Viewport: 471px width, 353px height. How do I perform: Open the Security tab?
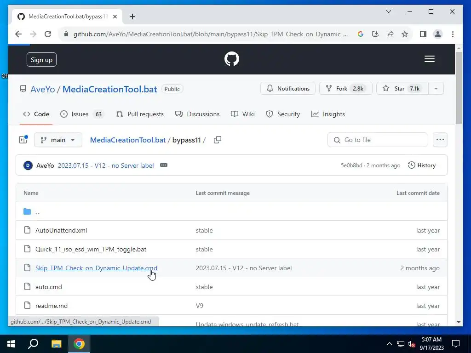[283, 114]
